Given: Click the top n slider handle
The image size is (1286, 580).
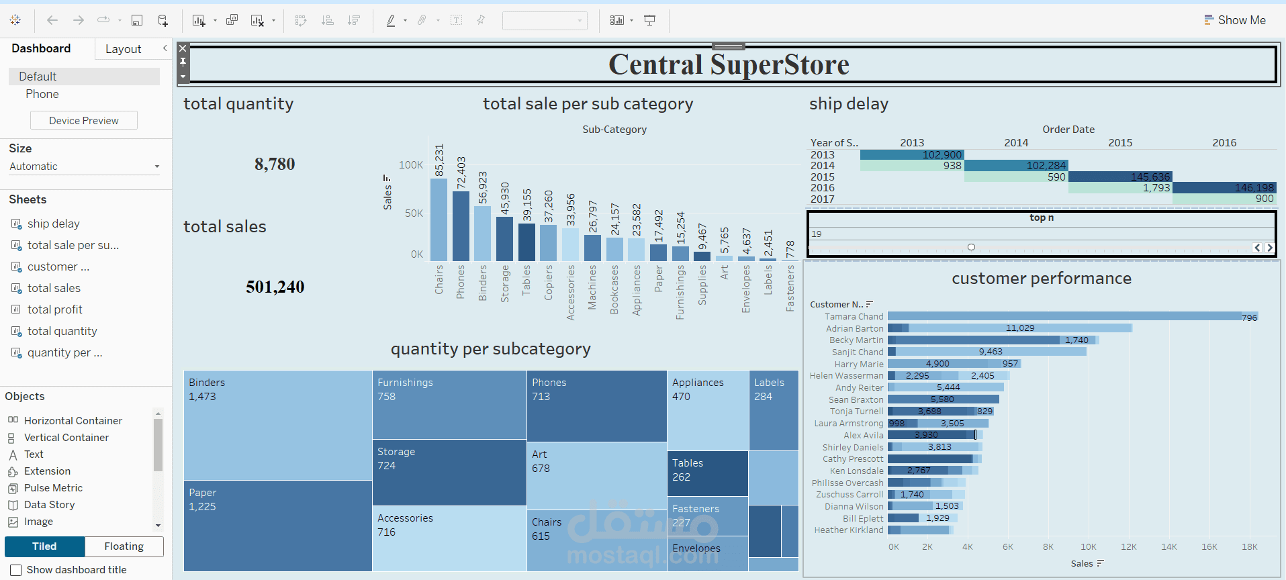Looking at the screenshot, I should [971, 247].
